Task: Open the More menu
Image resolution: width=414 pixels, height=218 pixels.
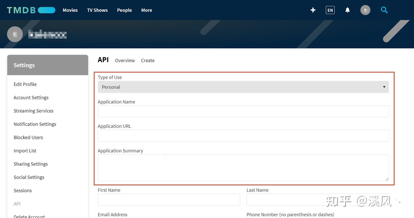Action: point(147,10)
